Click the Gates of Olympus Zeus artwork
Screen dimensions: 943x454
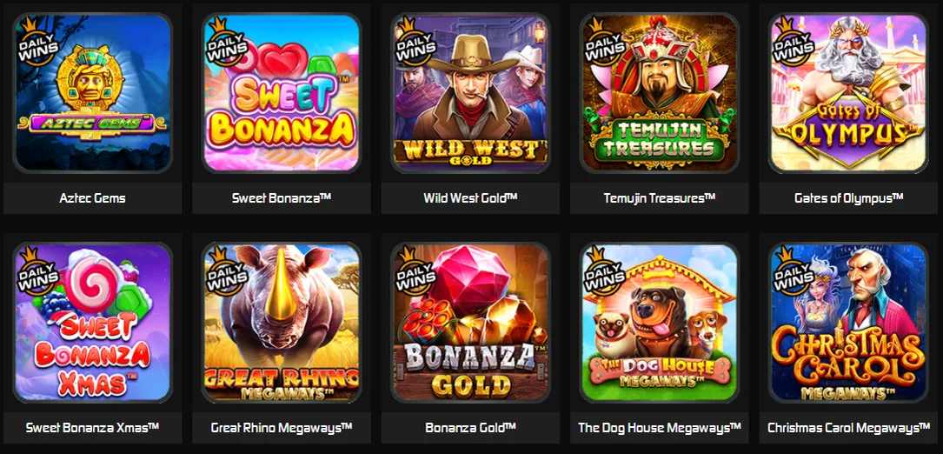pos(848,93)
